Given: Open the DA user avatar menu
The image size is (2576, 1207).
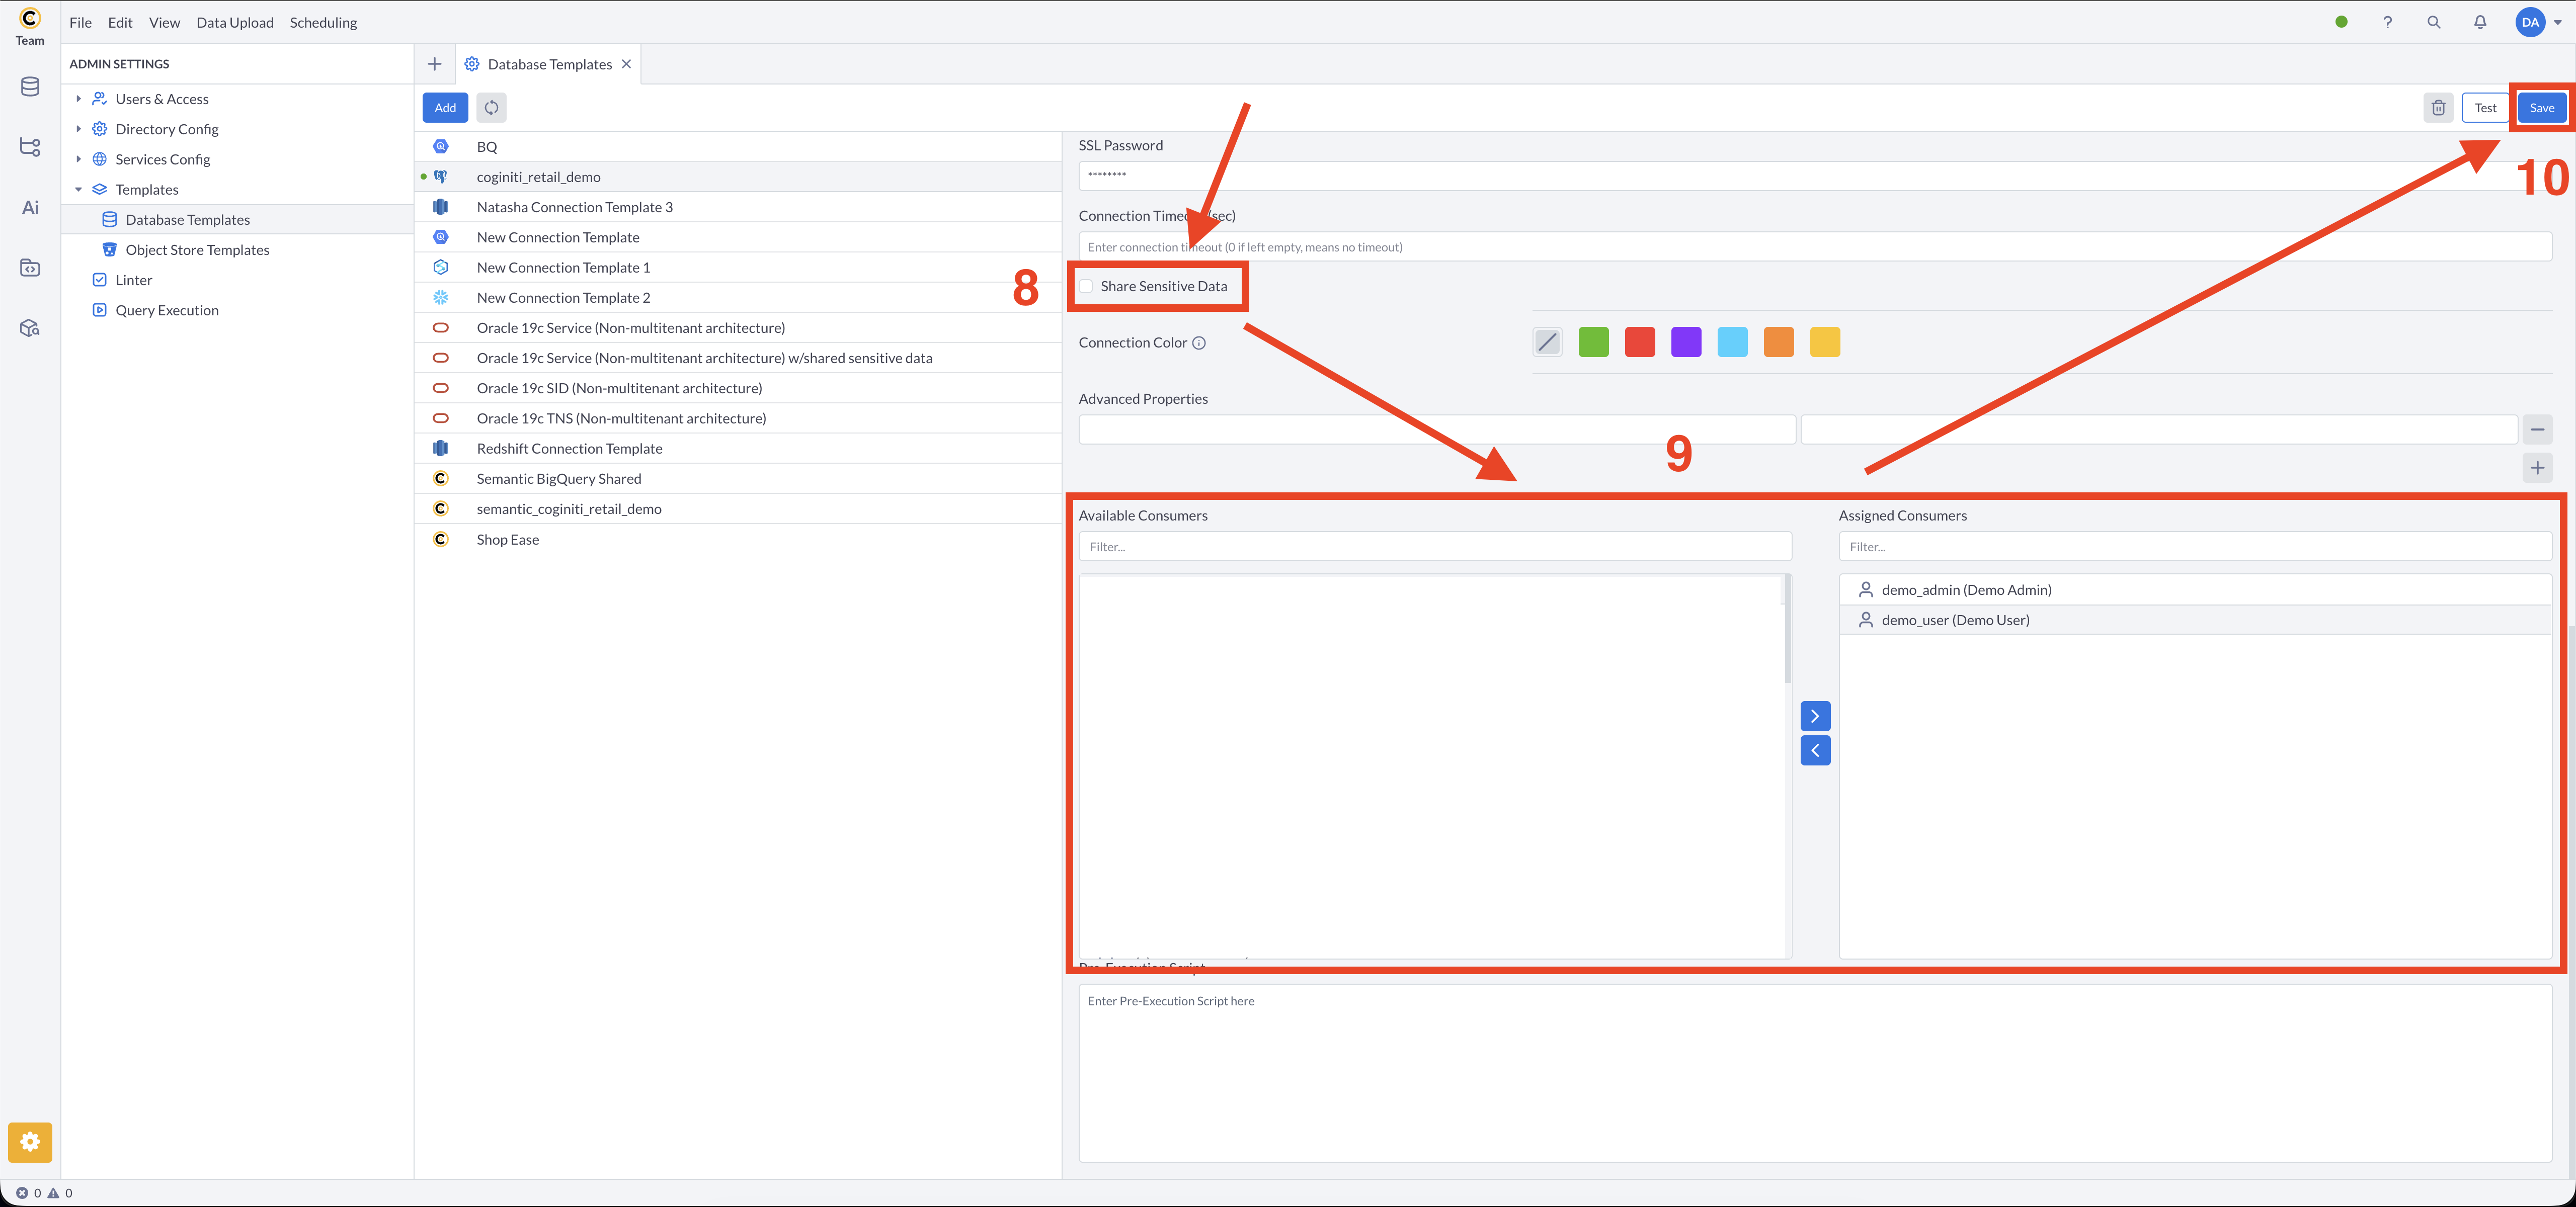Looking at the screenshot, I should tap(2530, 22).
